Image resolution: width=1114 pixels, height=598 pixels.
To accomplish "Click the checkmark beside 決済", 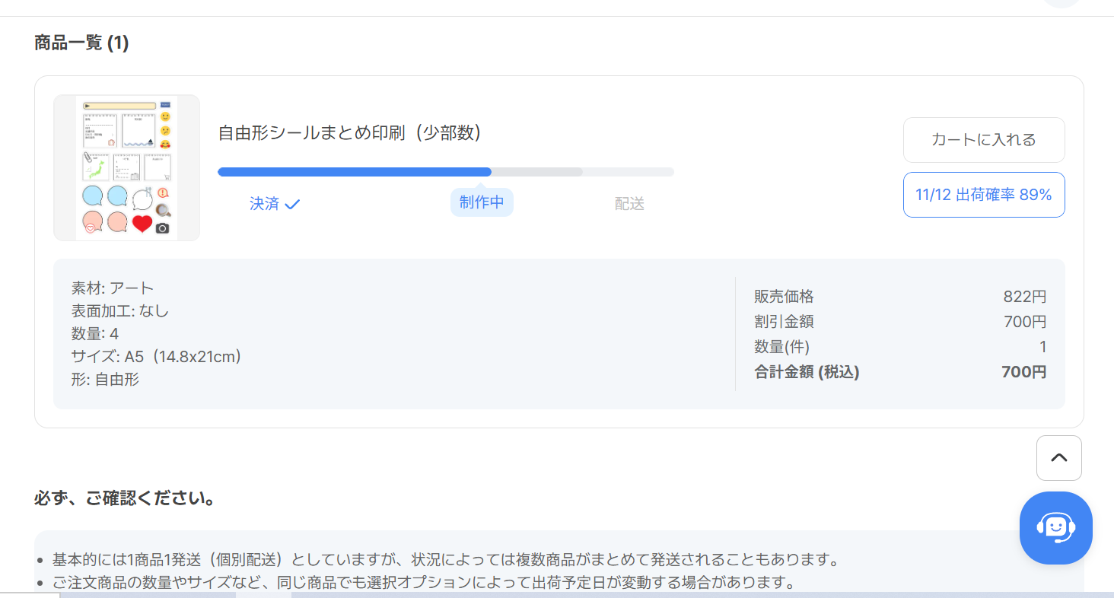I will coord(292,204).
